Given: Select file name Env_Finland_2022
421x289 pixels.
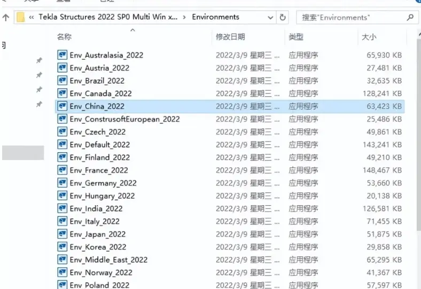Looking at the screenshot, I should (99, 157).
